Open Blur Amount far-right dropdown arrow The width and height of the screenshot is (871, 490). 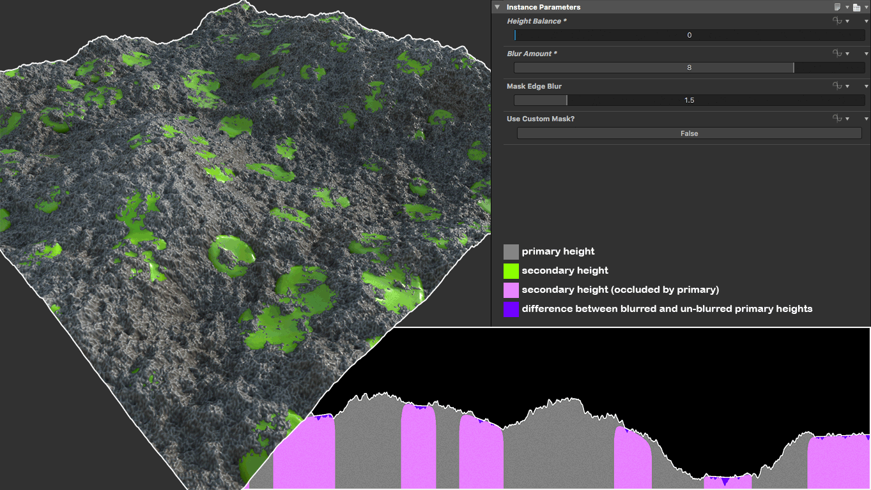(867, 54)
